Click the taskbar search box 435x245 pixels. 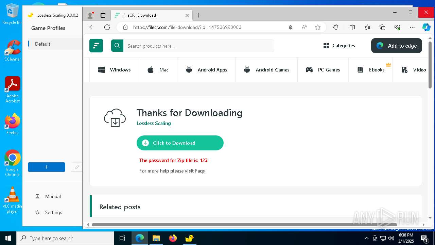(x=65, y=238)
